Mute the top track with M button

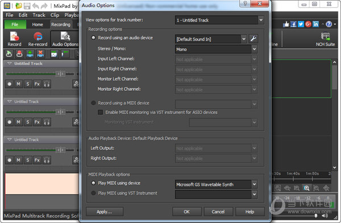pyautogui.click(x=19, y=84)
